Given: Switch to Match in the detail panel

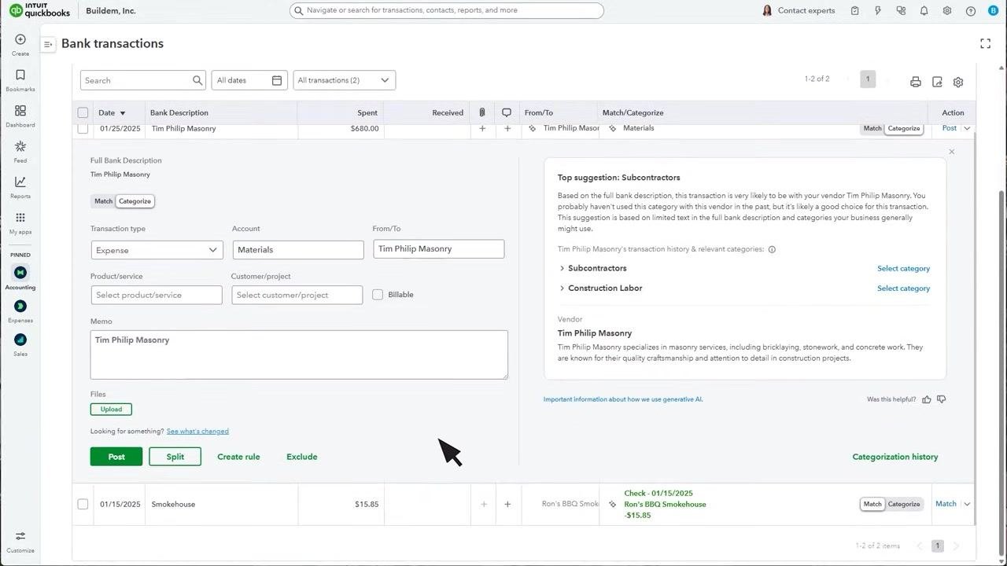Looking at the screenshot, I should coord(103,201).
